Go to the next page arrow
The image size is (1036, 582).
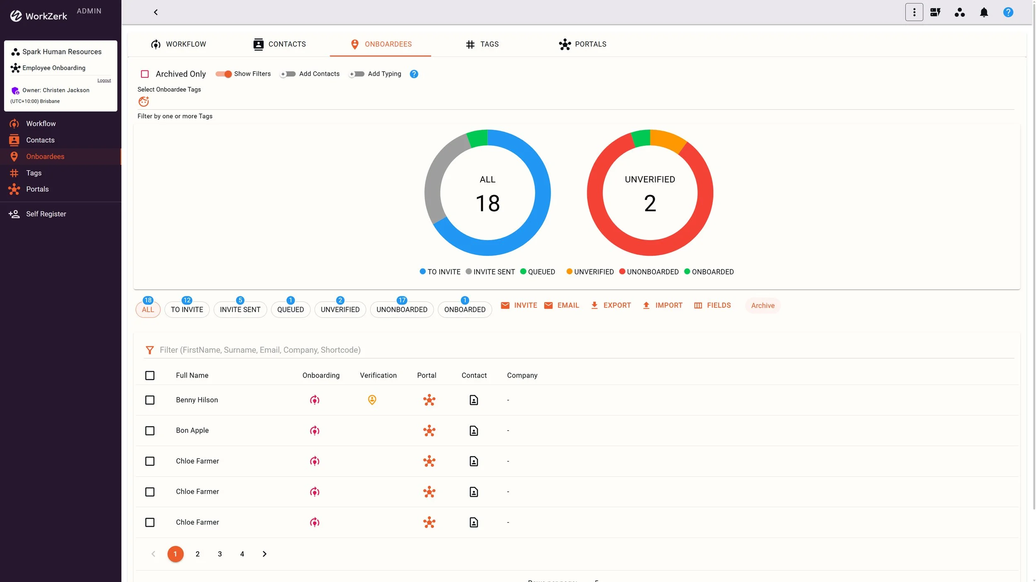tap(264, 554)
